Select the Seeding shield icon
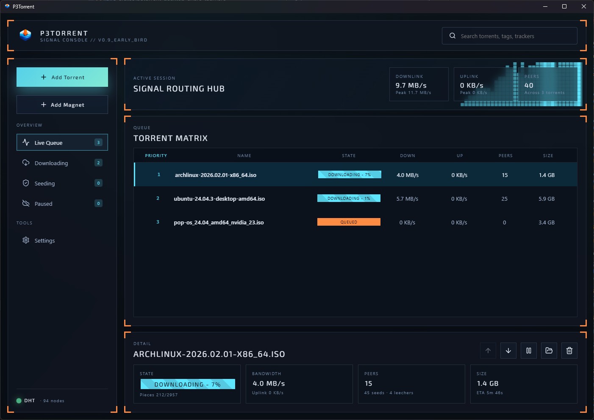 tap(26, 183)
